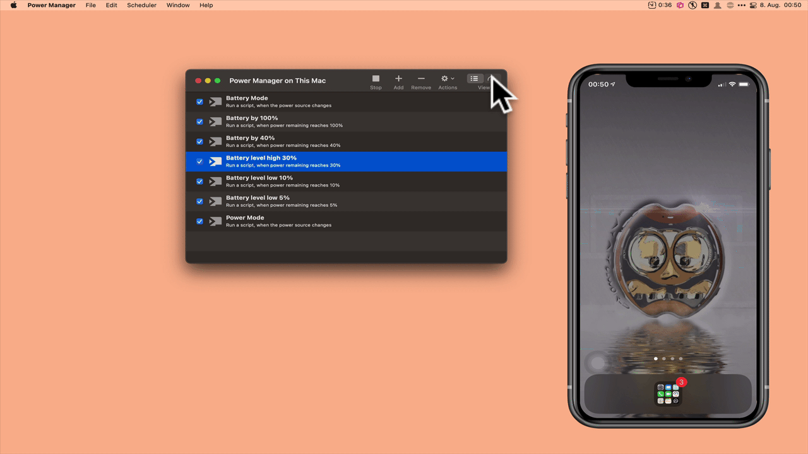The image size is (808, 454).
Task: Click the script icon of Battery Mode
Action: point(215,102)
